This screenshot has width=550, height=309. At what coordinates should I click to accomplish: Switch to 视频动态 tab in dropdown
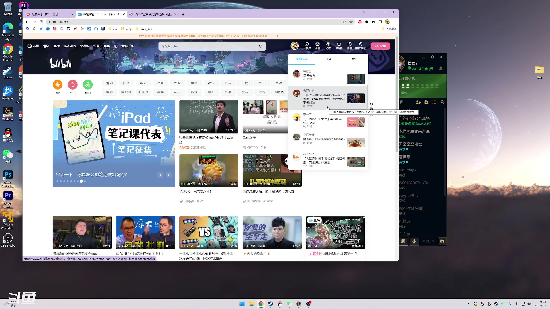(302, 59)
